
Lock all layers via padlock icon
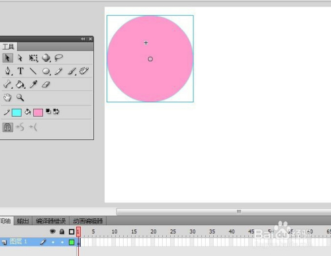[x=62, y=231]
